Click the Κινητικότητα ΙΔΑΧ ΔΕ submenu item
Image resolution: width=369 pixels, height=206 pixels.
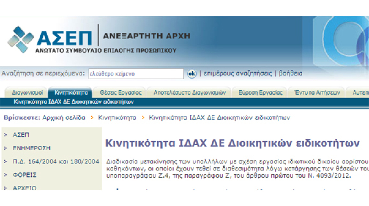[74, 102]
